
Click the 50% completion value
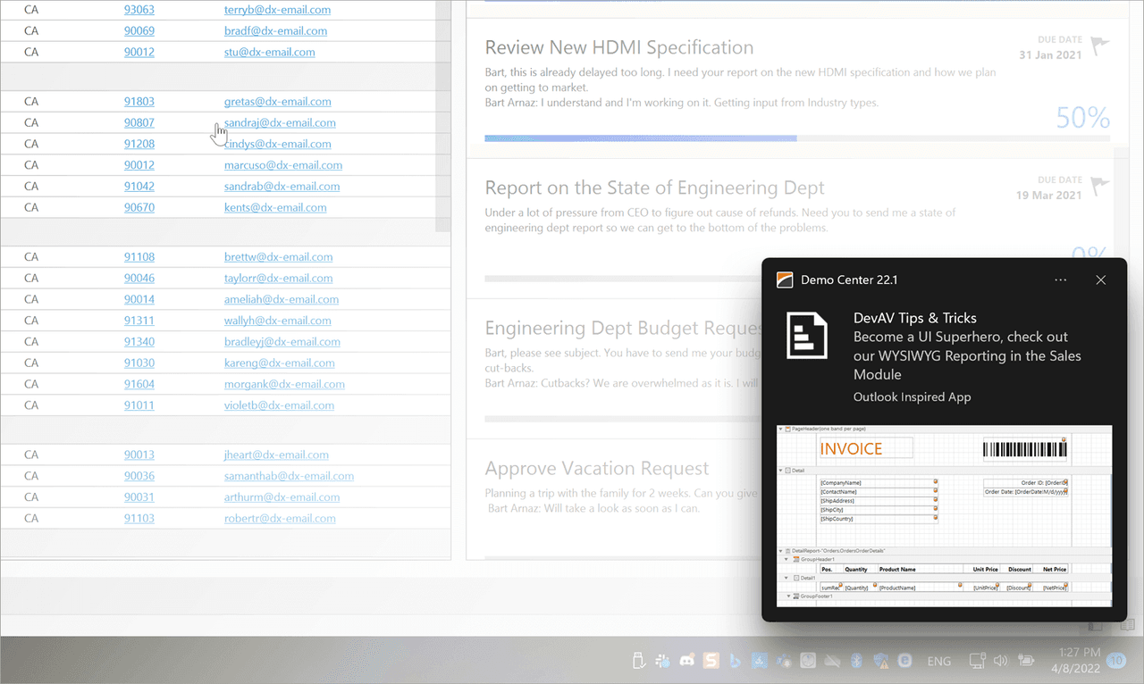[1083, 117]
